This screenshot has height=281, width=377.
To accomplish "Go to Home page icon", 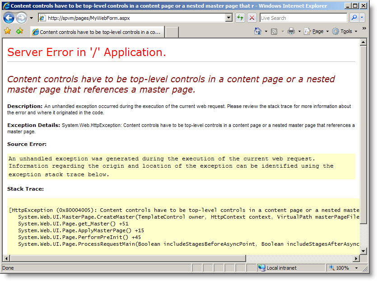I will [x=258, y=31].
